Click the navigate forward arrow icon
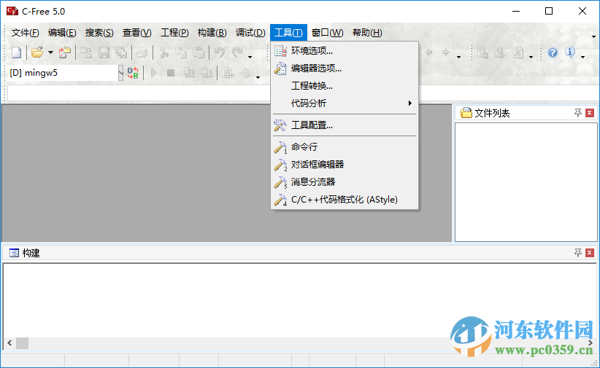Screen dimensions: 600x368 point(446,52)
